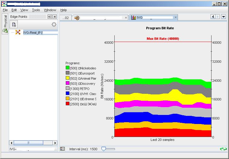Click the legend table icon beside Interval
The height and width of the screenshot is (159, 229).
tap(62, 149)
